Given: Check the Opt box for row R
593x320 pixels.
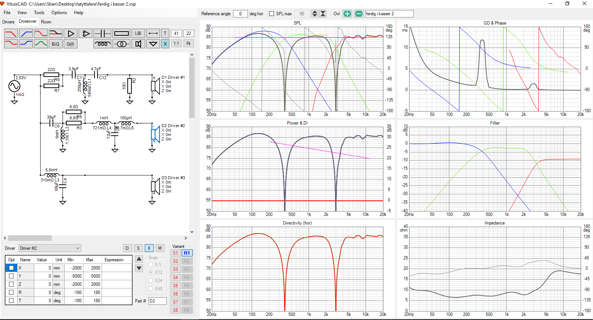Looking at the screenshot, I should tap(11, 292).
